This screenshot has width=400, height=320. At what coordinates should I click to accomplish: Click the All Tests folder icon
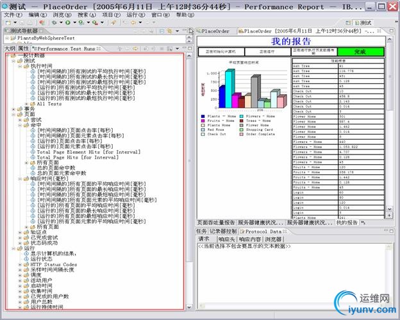tap(33, 104)
